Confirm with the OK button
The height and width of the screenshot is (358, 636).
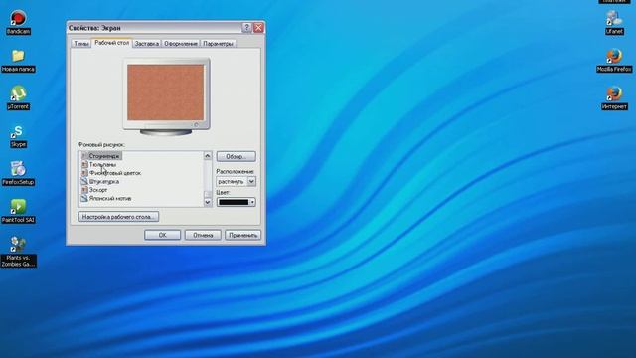[x=162, y=235]
